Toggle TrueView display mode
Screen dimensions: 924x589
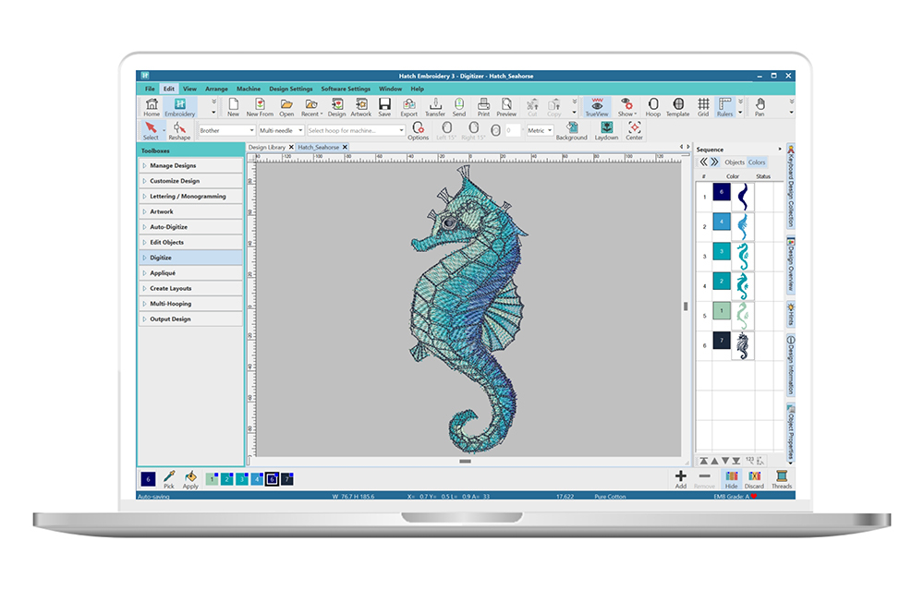595,105
